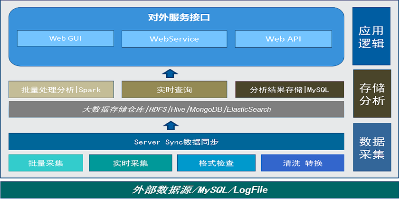The width and height of the screenshot is (399, 199).
Task: Click the 清洗 转换 box
Action: point(303,163)
